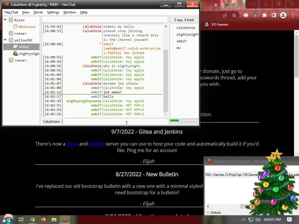Open the Gitea link on webpage
Image resolution: width=299 pixels, height=224 pixels.
(x=72, y=144)
